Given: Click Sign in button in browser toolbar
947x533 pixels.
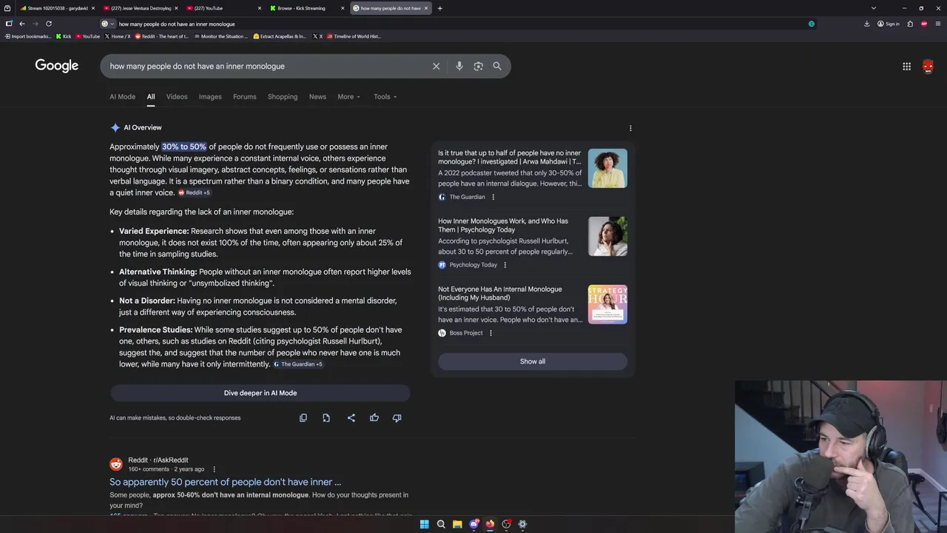Looking at the screenshot, I should pyautogui.click(x=889, y=24).
